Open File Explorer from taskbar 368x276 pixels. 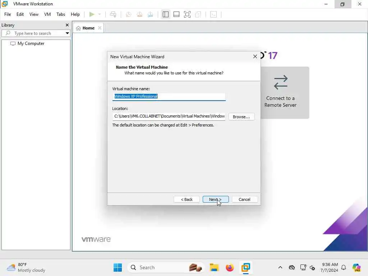pos(214,267)
